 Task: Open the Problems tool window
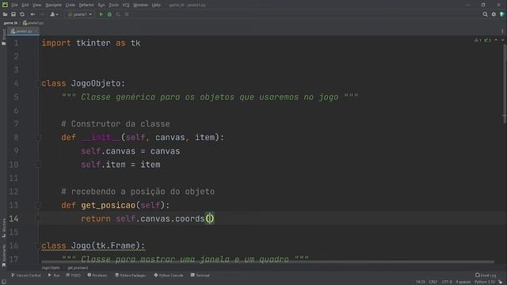click(x=97, y=275)
